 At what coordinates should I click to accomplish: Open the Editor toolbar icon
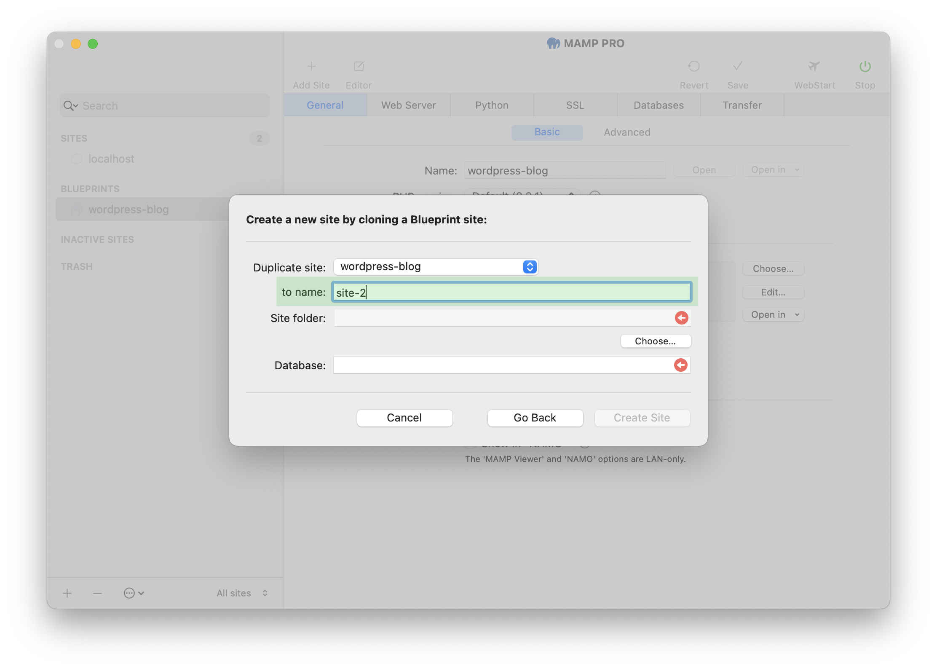pos(359,66)
